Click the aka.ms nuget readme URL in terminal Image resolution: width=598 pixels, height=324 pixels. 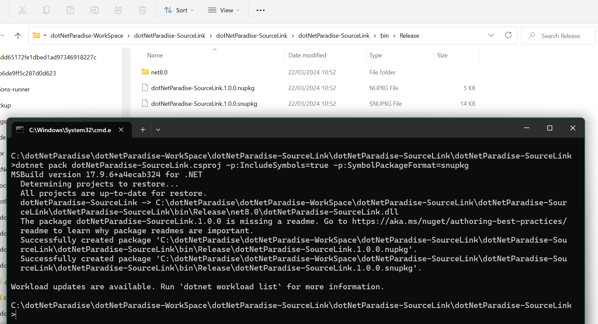point(459,221)
